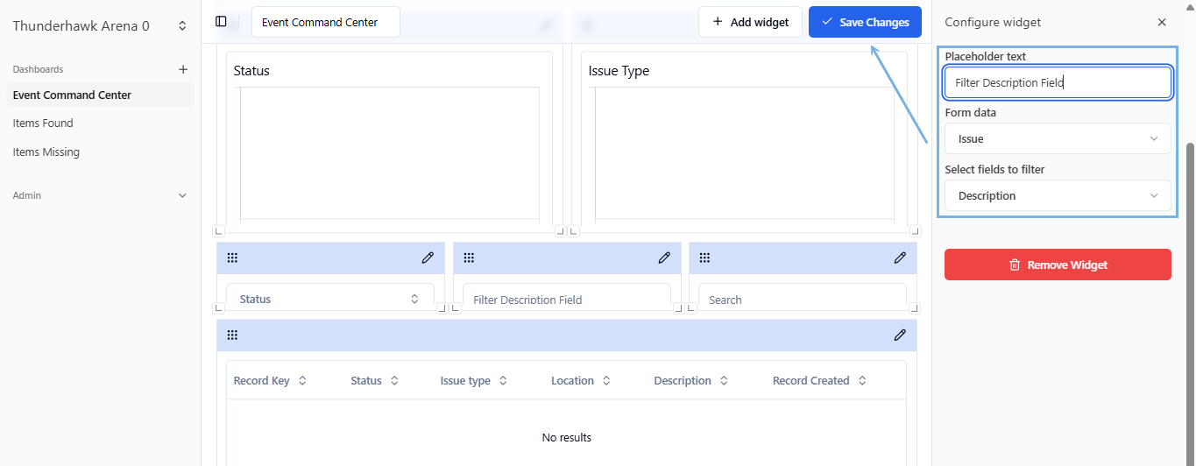Click the plus icon next to Dashboards
The width and height of the screenshot is (1196, 466).
[x=183, y=69]
